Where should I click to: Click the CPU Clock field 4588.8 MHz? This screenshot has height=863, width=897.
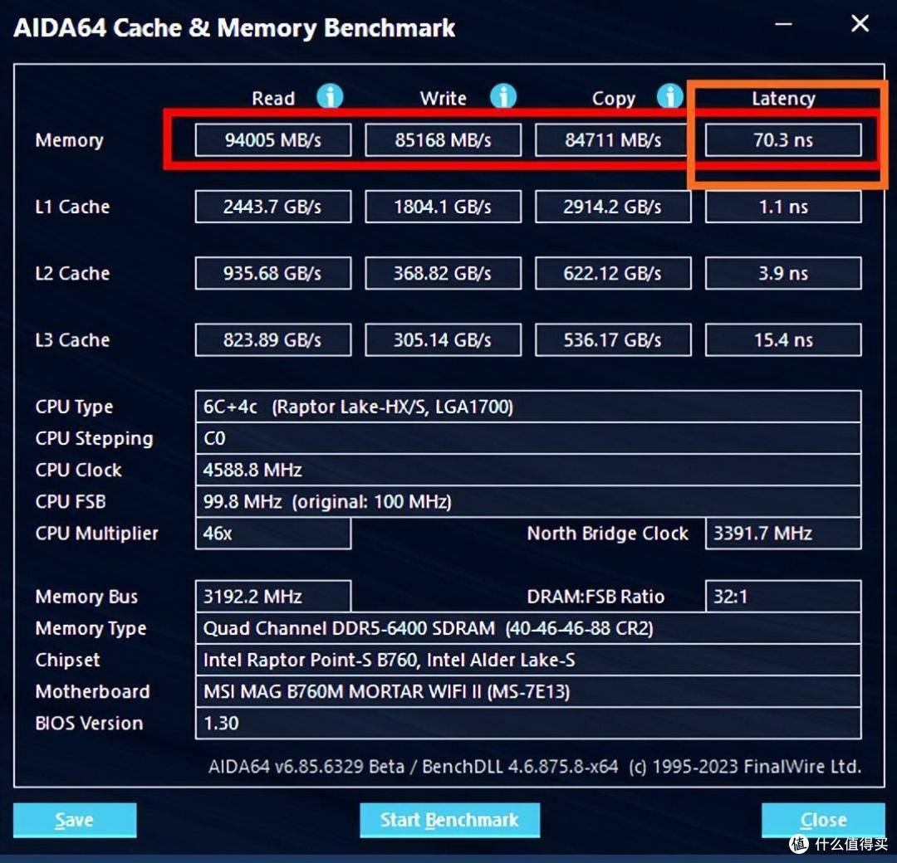[528, 470]
